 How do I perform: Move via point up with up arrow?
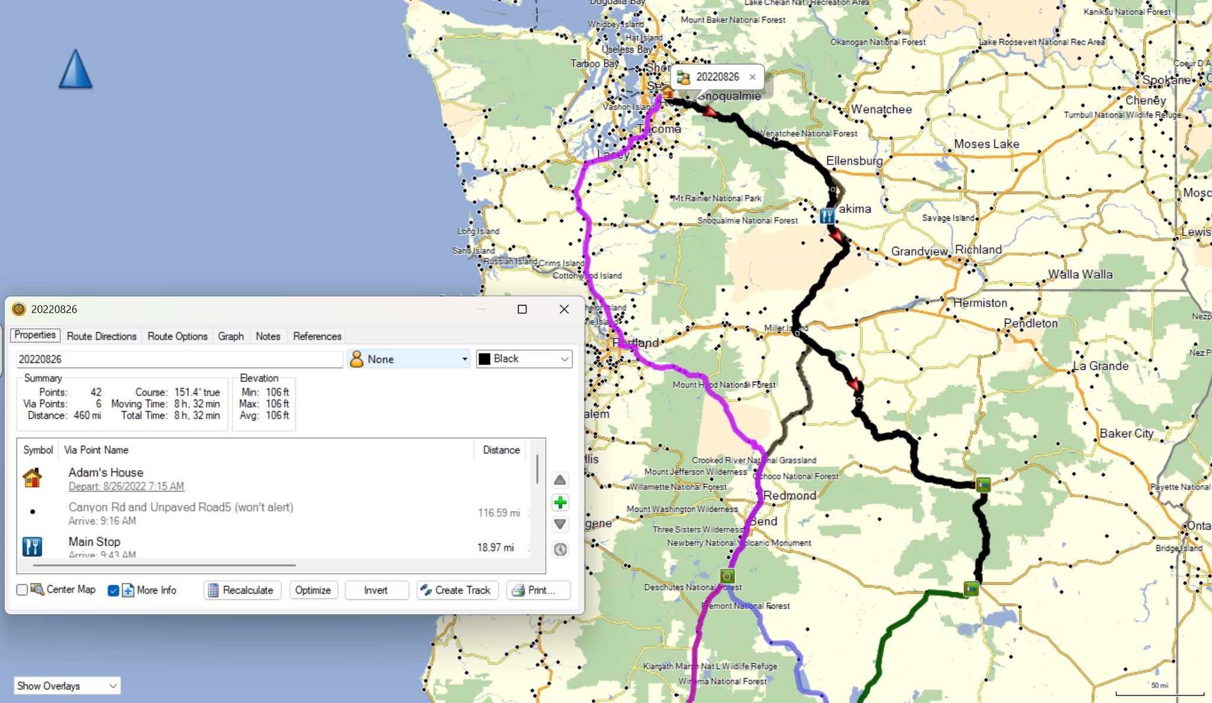click(560, 480)
